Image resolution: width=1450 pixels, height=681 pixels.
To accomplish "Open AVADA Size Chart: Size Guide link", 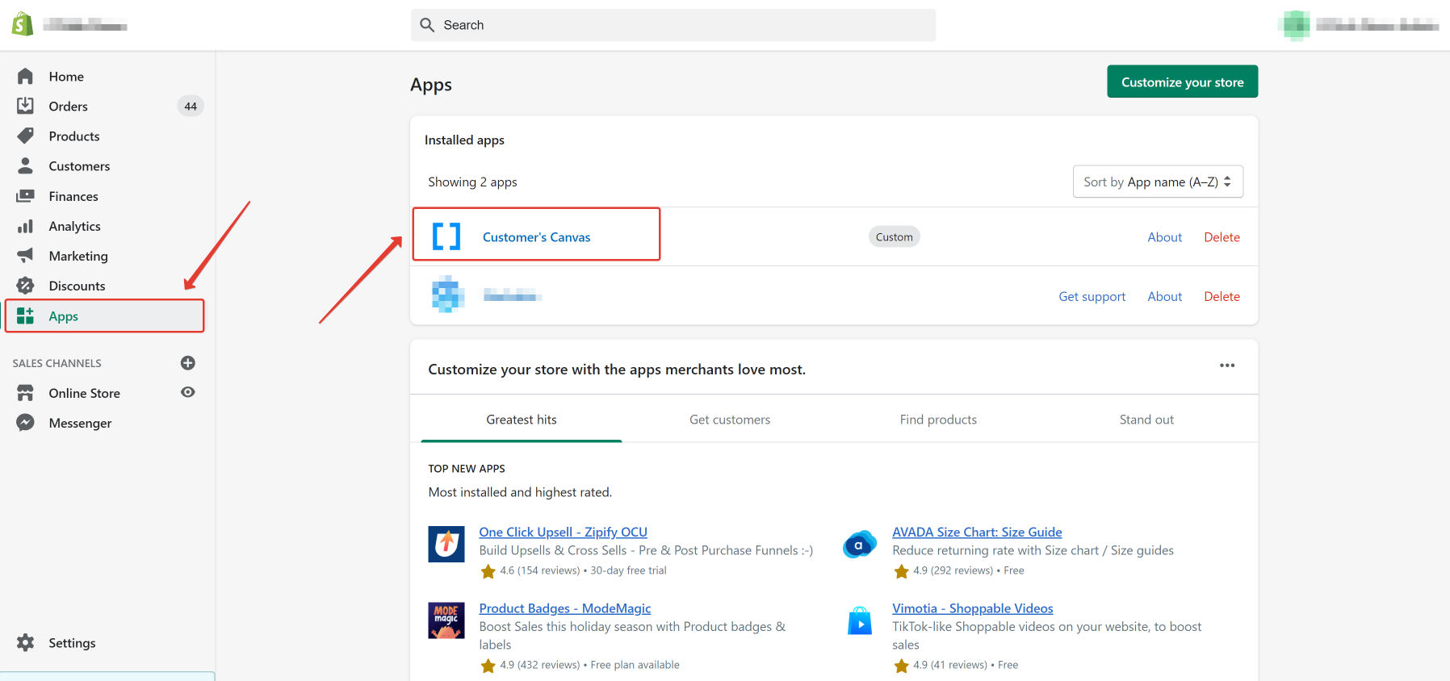I will (x=977, y=532).
